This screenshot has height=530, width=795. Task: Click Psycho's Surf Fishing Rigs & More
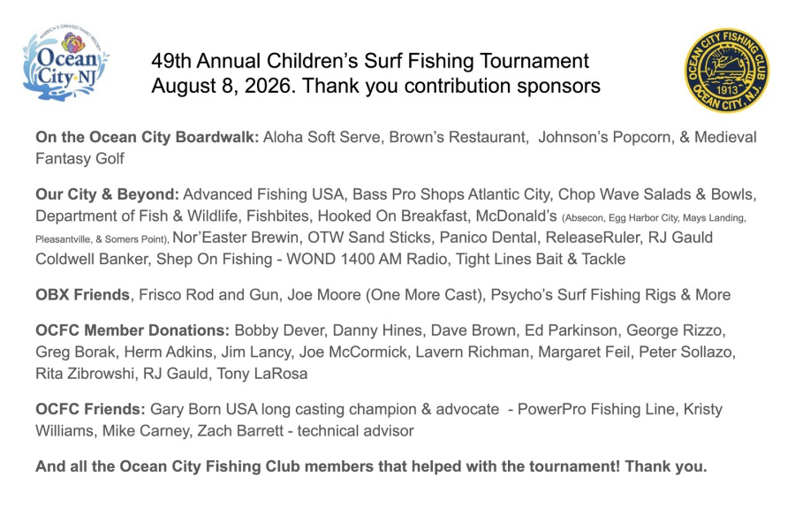pos(610,295)
